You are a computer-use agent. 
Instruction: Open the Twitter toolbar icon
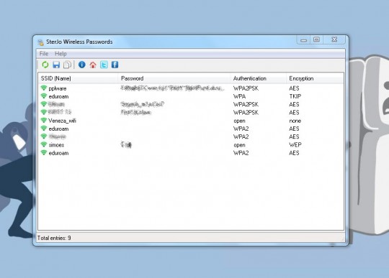point(104,65)
